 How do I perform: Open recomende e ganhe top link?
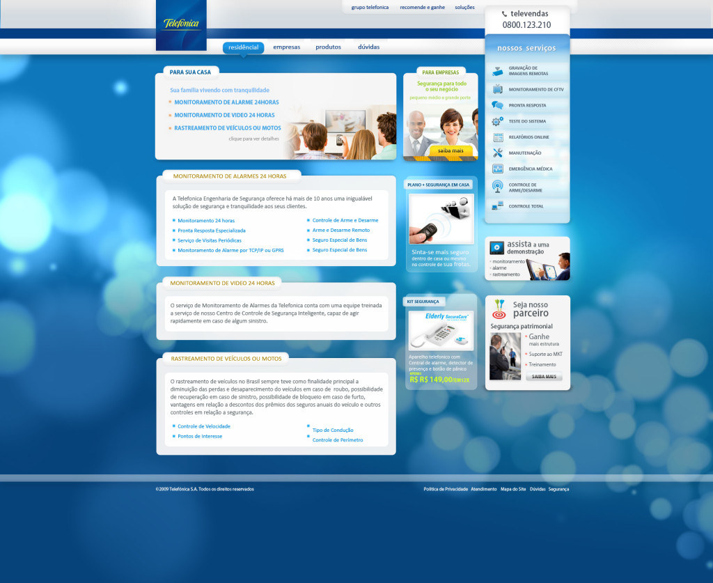pyautogui.click(x=423, y=7)
